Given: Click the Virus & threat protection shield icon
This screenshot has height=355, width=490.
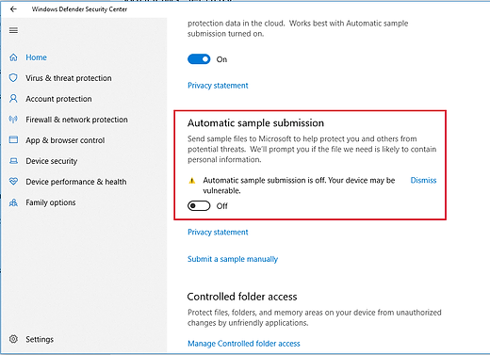Looking at the screenshot, I should tap(13, 78).
